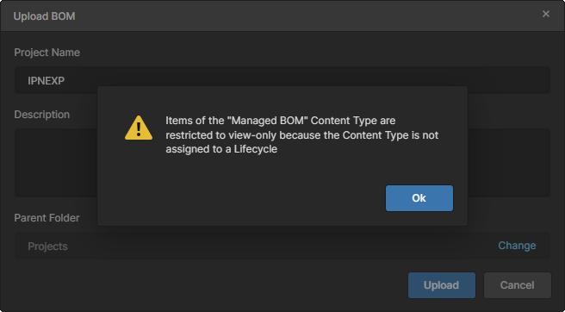Image resolution: width=565 pixels, height=312 pixels.
Task: Click the yellow warning triangle icon
Action: [x=139, y=128]
